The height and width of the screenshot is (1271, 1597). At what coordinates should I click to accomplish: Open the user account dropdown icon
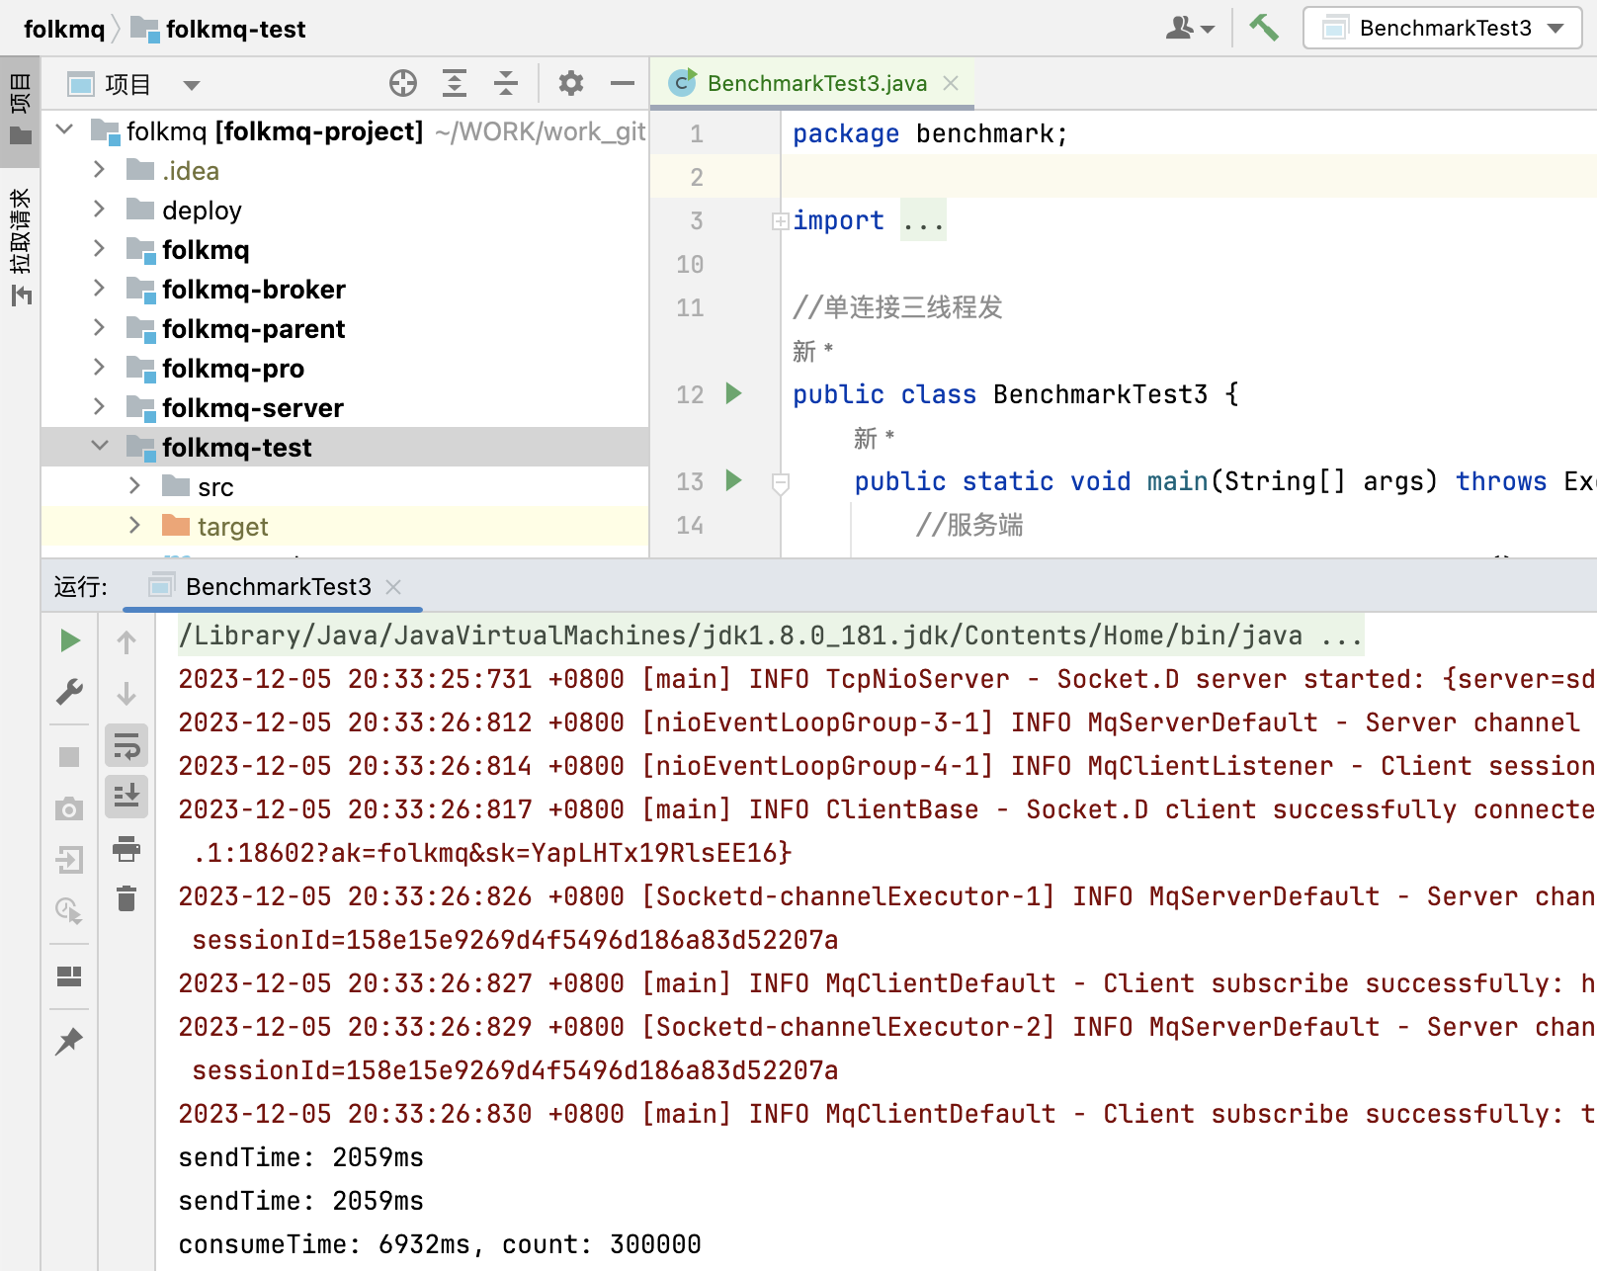(x=1190, y=28)
